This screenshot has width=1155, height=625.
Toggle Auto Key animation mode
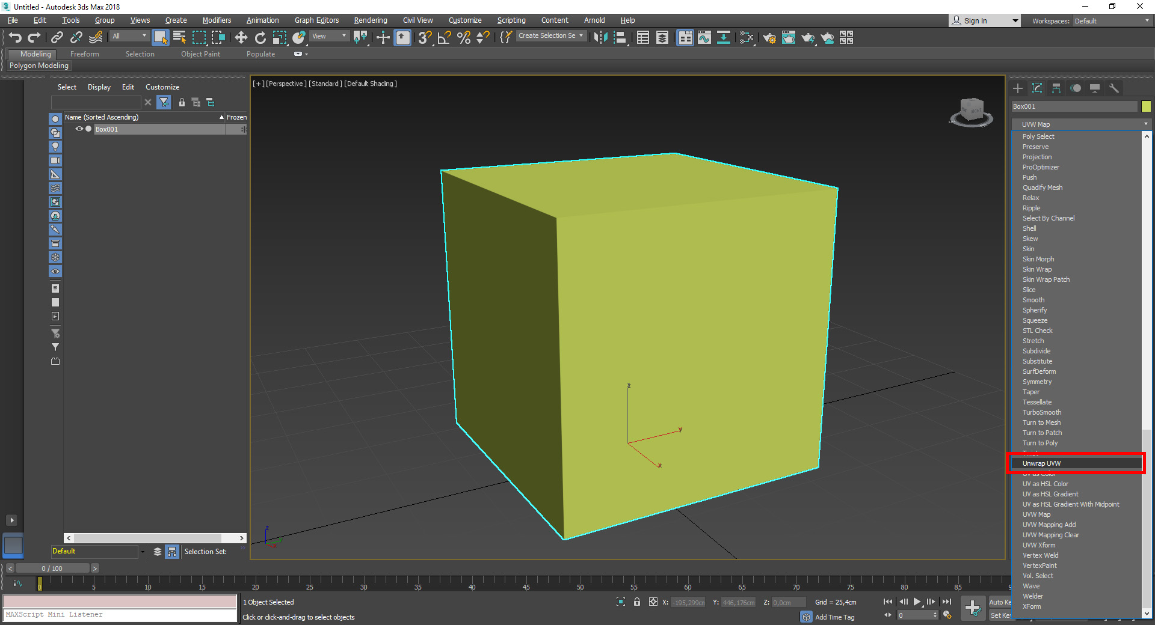[1000, 602]
